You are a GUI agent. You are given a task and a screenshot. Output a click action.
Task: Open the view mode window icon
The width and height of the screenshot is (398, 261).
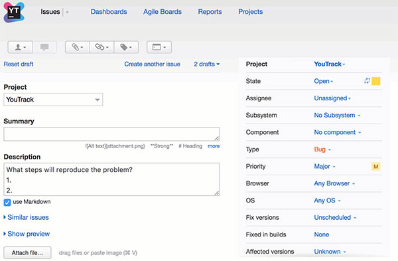point(159,47)
